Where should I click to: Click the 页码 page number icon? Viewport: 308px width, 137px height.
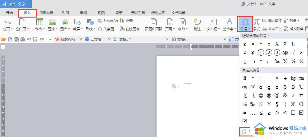[x=170, y=22]
